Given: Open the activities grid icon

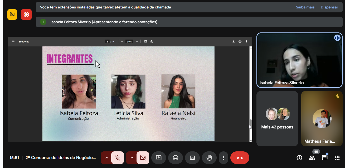Looking at the screenshot, I should point(337,158).
